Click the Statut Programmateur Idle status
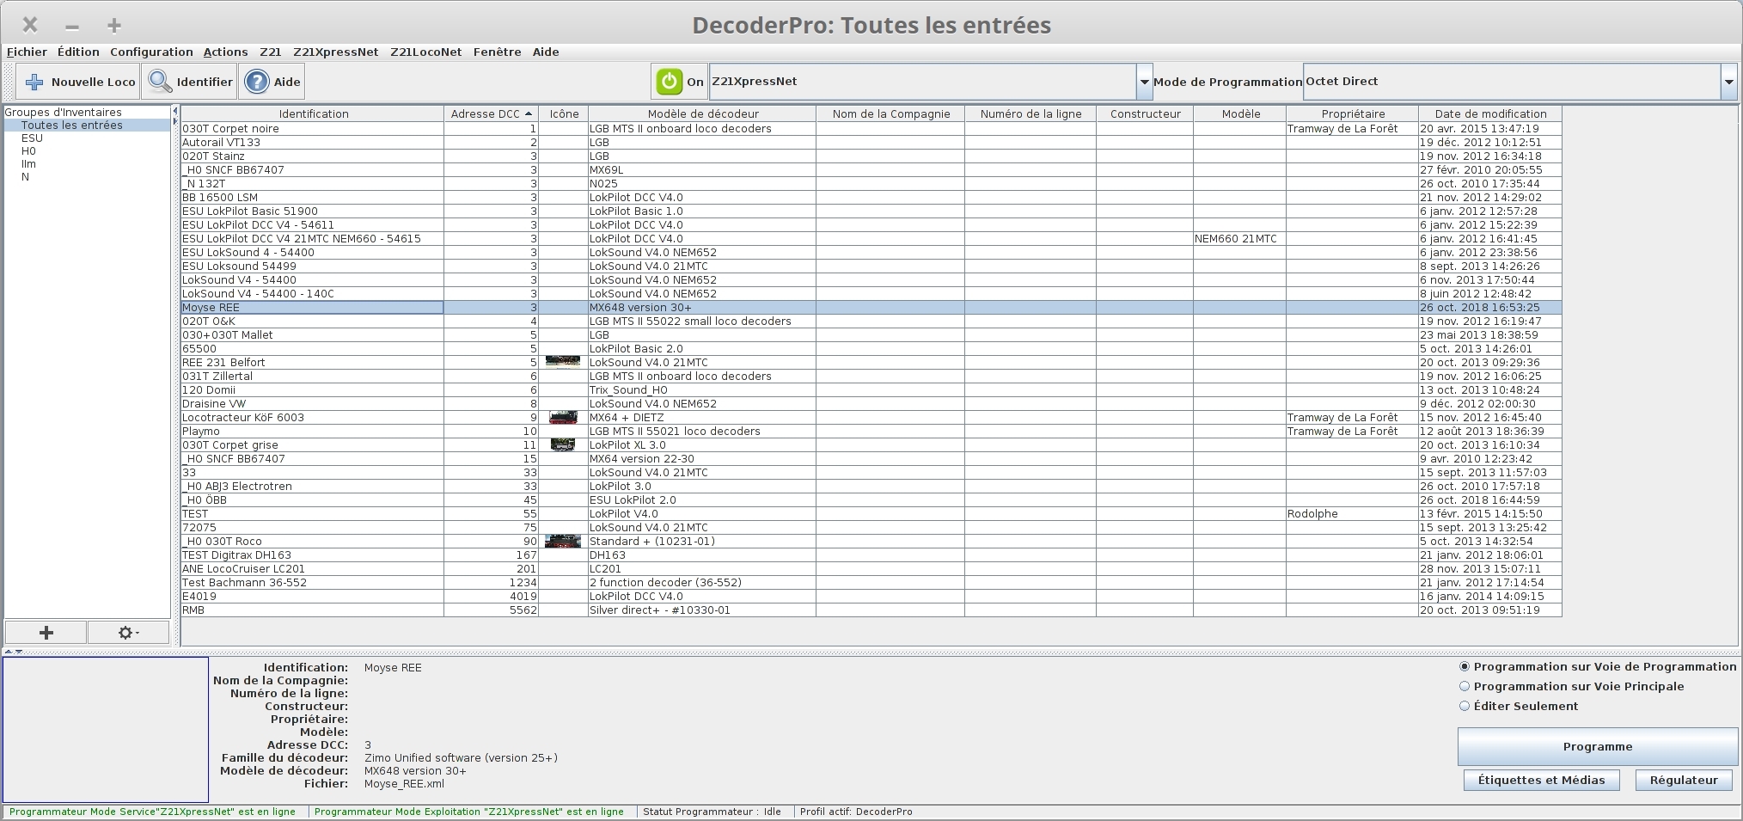The width and height of the screenshot is (1743, 821). coord(712,812)
